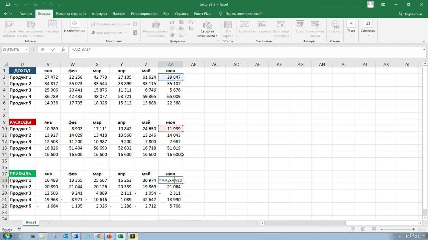Cancel the formula with the X icon
Viewport: 428px width, 240px height.
pyautogui.click(x=43, y=50)
